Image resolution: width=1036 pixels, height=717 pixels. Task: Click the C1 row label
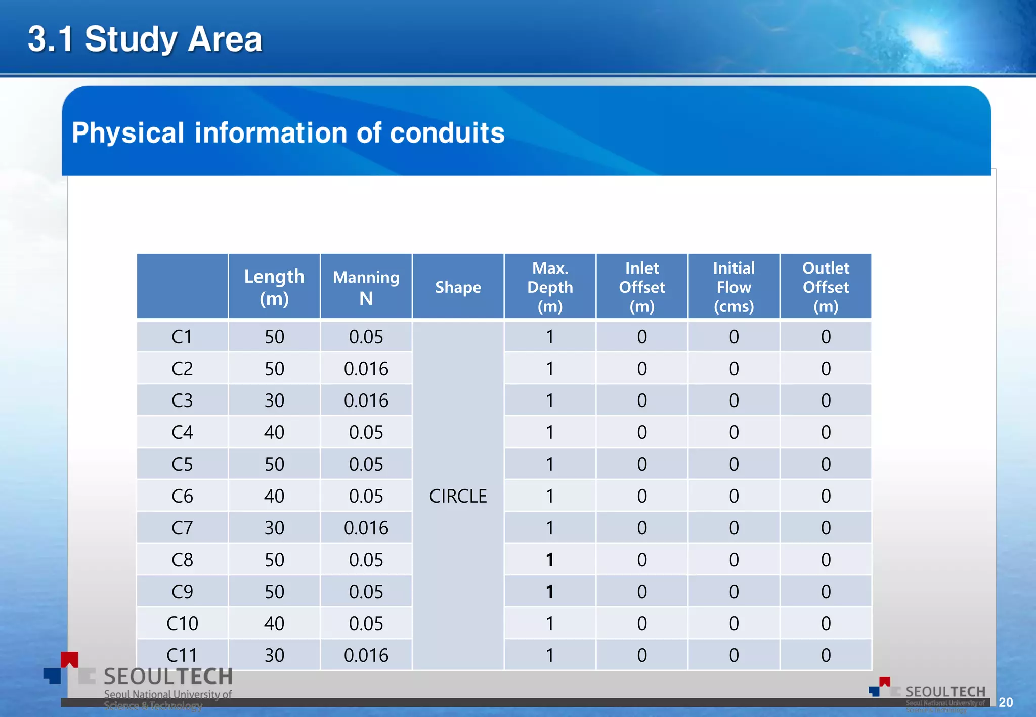click(x=182, y=337)
